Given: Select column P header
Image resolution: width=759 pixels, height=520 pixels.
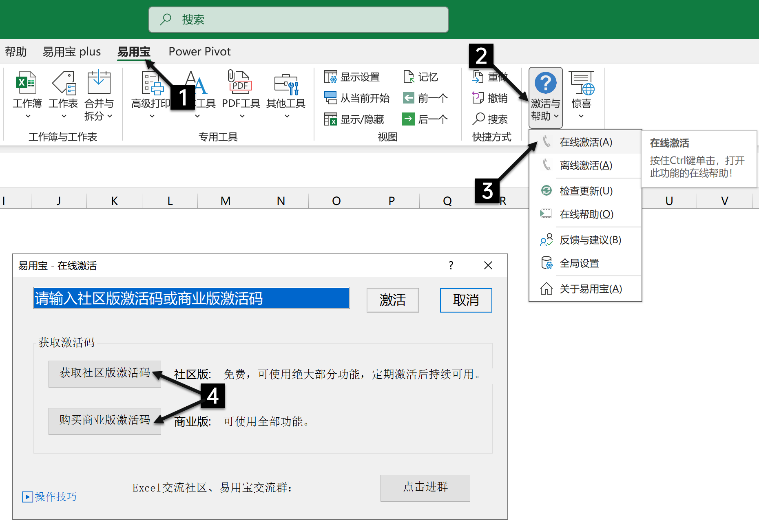Looking at the screenshot, I should (x=392, y=201).
